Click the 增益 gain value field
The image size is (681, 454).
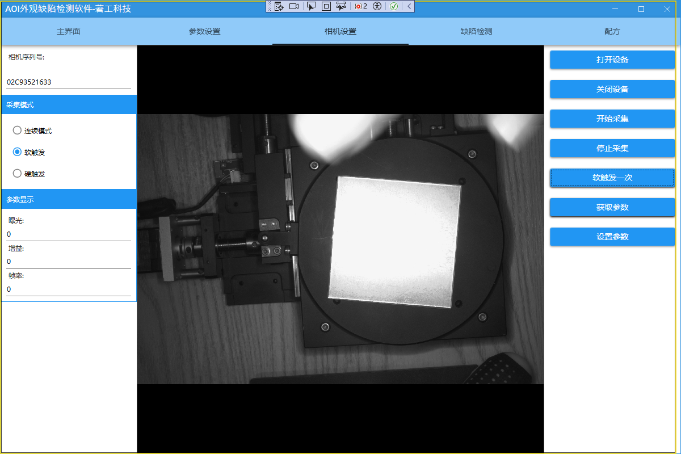click(69, 262)
